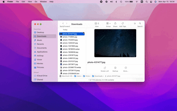
Task: Select file photo-20386770.webp
Action: pos(72,67)
